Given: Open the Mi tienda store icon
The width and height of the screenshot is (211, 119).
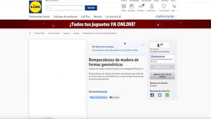Looking at the screenshot, I should (141, 6).
